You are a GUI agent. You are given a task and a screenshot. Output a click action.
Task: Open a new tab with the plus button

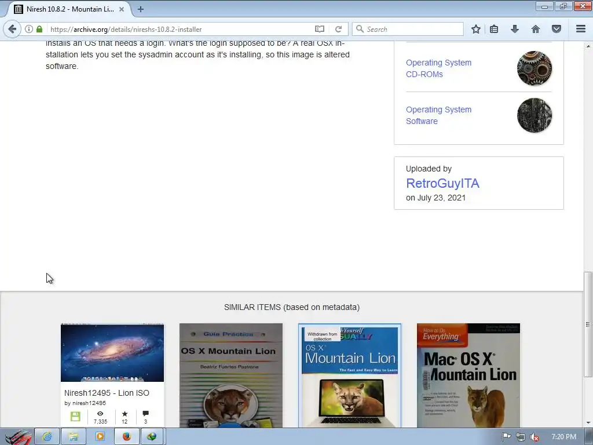click(x=141, y=9)
